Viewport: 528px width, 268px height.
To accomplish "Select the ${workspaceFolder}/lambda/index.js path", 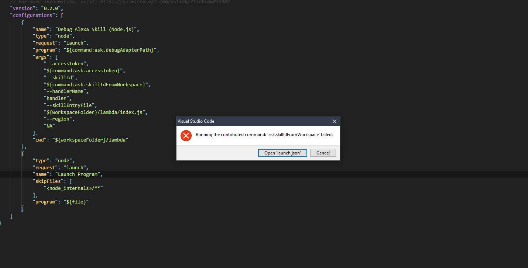I will [x=94, y=112].
